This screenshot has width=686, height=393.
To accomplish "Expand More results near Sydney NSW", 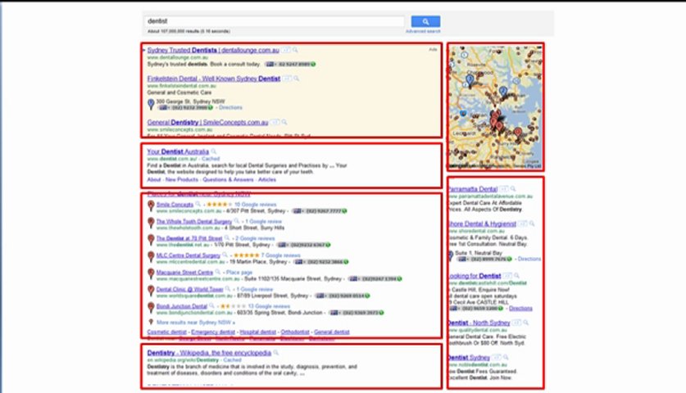I will (x=187, y=323).
